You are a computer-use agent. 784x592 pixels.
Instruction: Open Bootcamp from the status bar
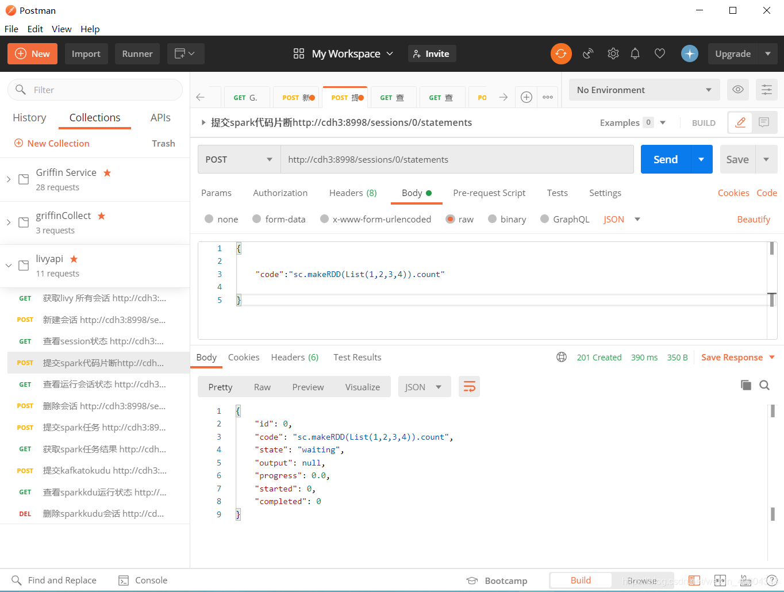click(497, 581)
